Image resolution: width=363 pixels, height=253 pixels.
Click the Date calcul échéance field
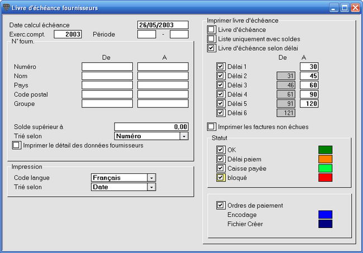163,25
